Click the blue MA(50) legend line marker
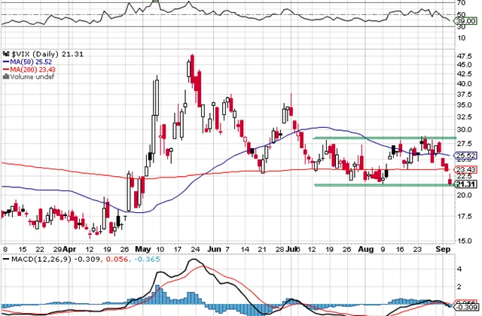482x316 pixels. (5, 62)
